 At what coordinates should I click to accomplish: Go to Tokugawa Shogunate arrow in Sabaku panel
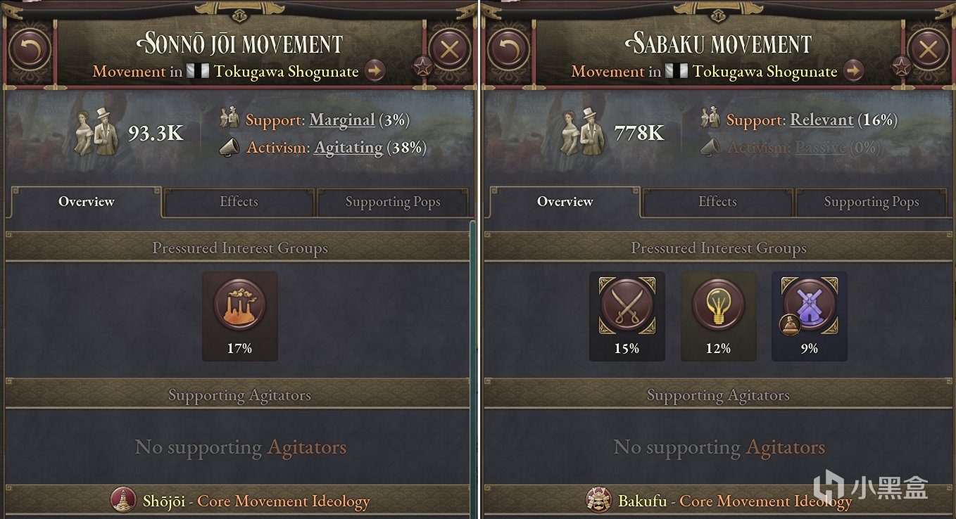coord(853,71)
